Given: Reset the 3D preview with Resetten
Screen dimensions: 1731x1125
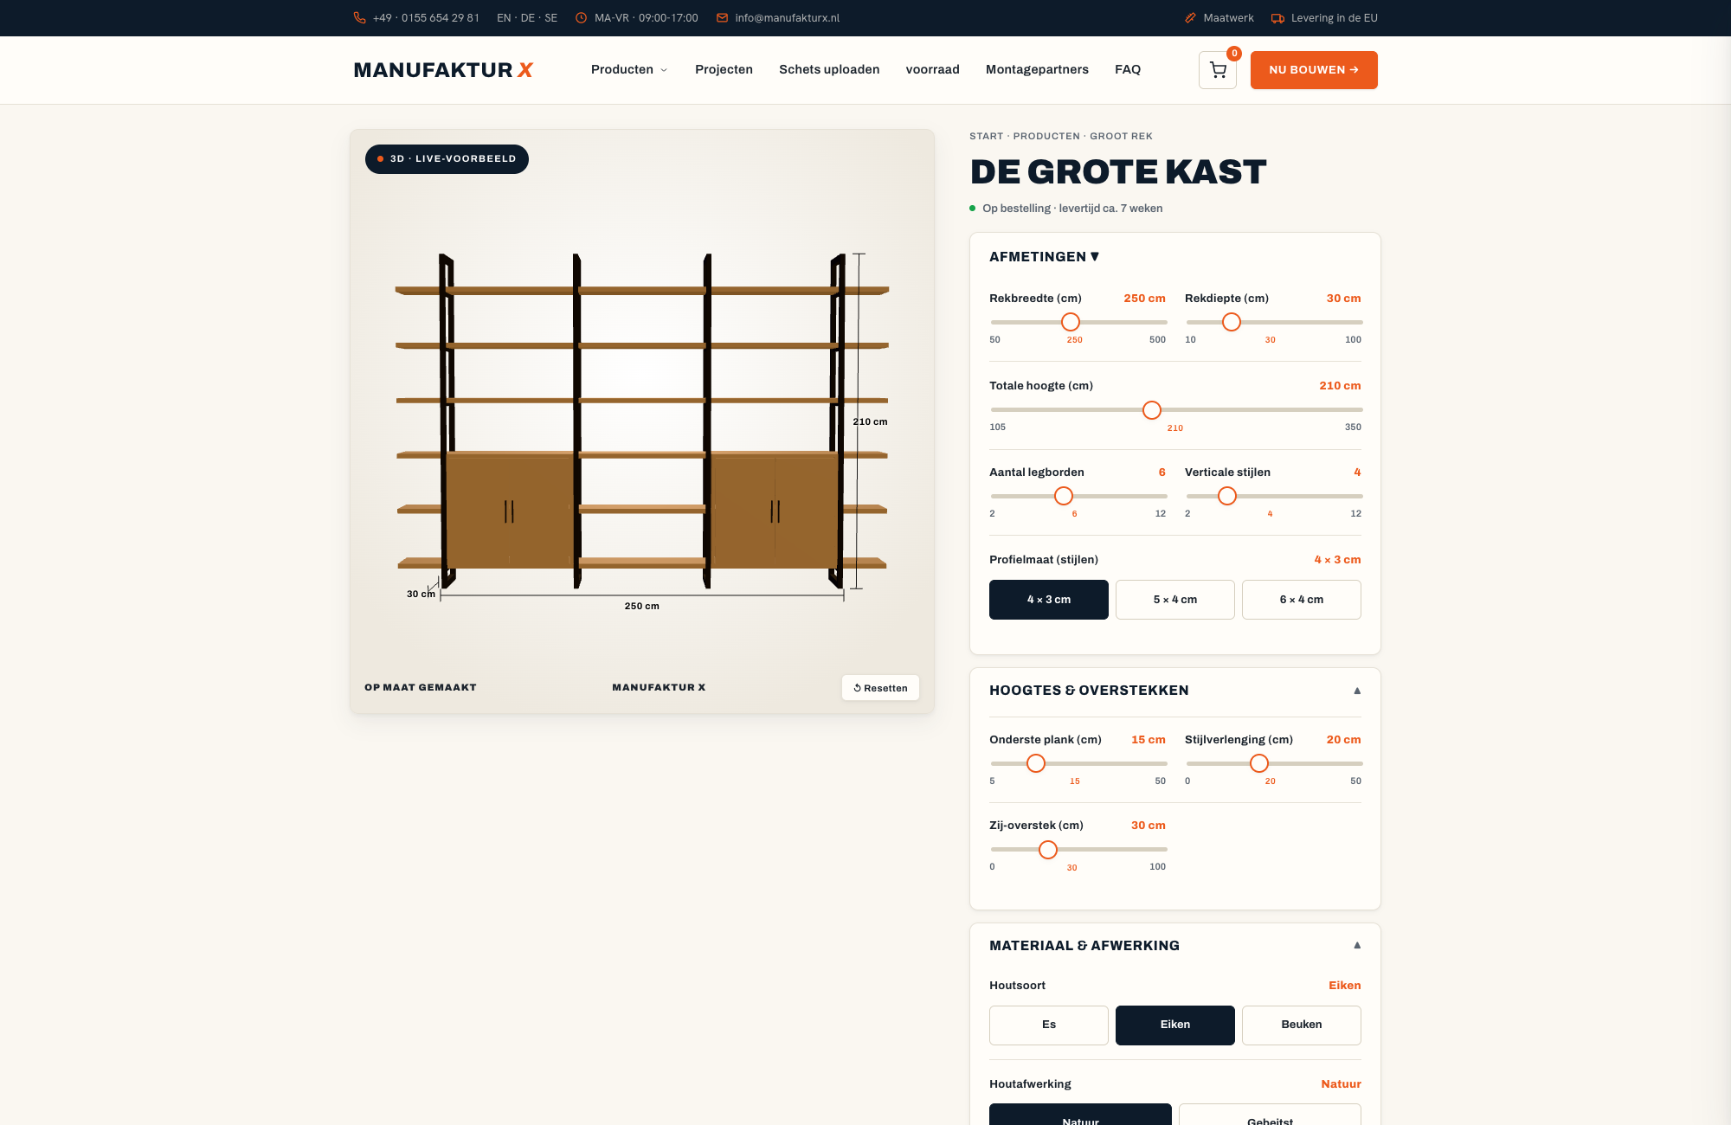Looking at the screenshot, I should (x=880, y=688).
